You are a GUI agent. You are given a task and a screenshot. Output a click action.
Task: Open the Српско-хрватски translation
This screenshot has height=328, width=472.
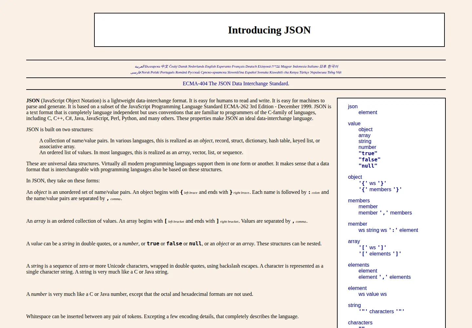214,72
